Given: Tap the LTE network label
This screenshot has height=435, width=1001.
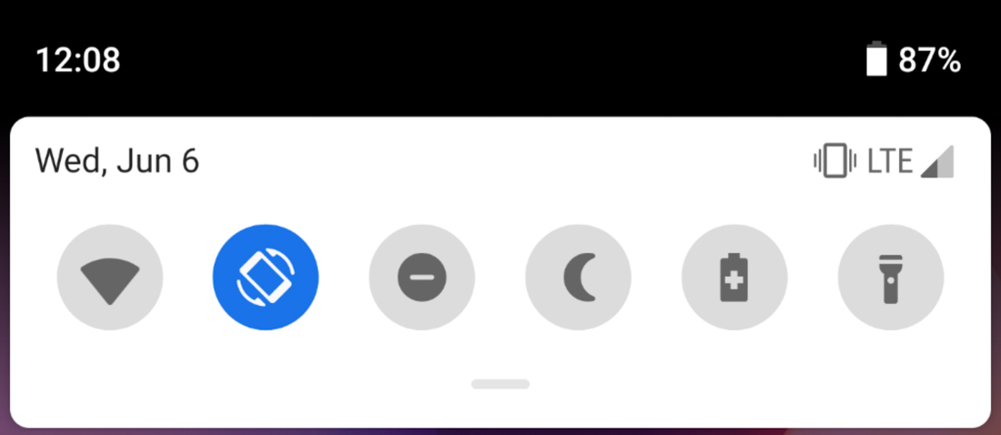Looking at the screenshot, I should (x=890, y=162).
